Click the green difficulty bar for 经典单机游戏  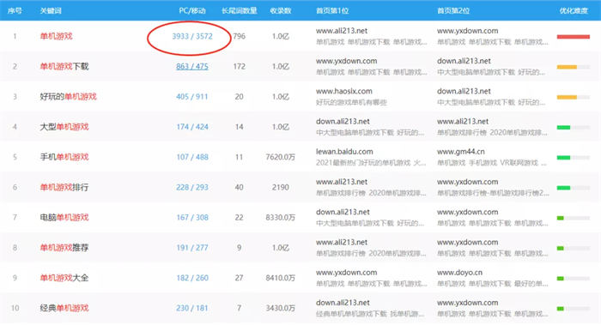pos(561,309)
